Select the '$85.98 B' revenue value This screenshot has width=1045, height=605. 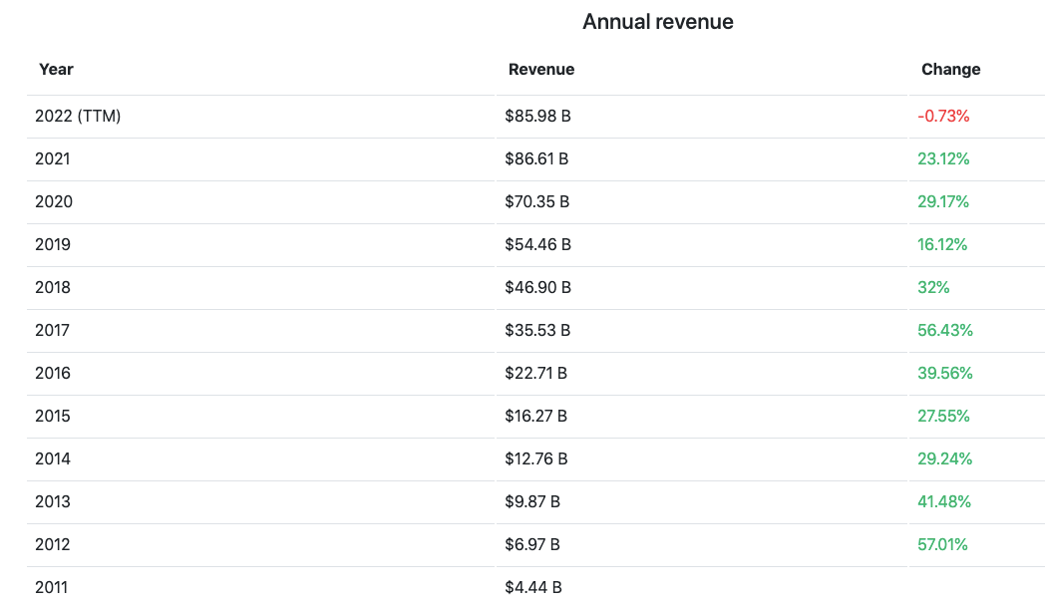(537, 116)
